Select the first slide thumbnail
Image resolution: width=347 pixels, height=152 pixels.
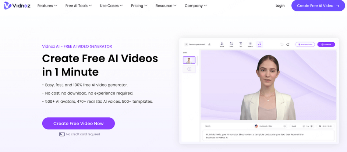point(189,60)
